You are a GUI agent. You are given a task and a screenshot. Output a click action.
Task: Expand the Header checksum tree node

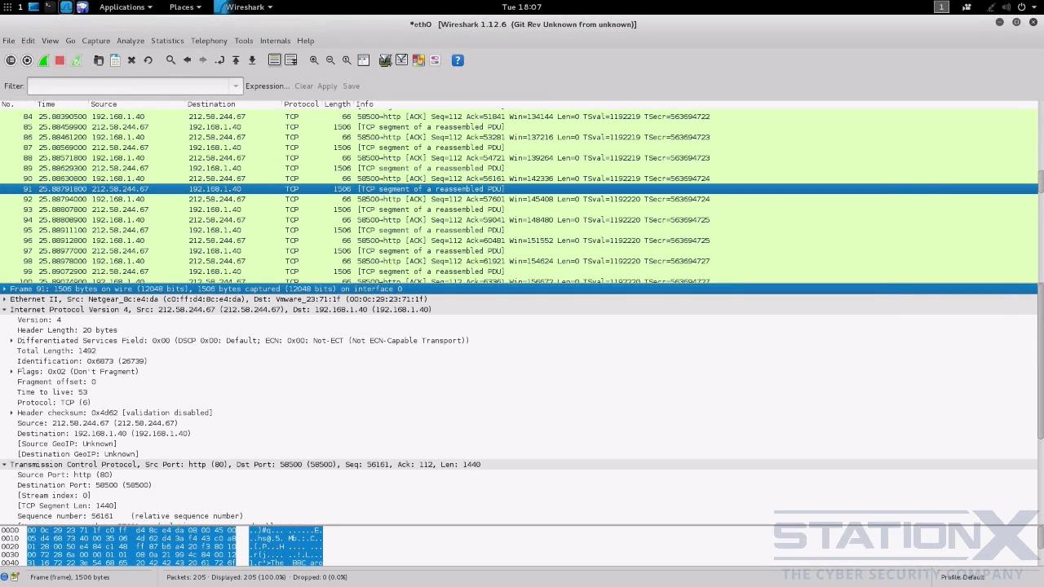coord(11,413)
